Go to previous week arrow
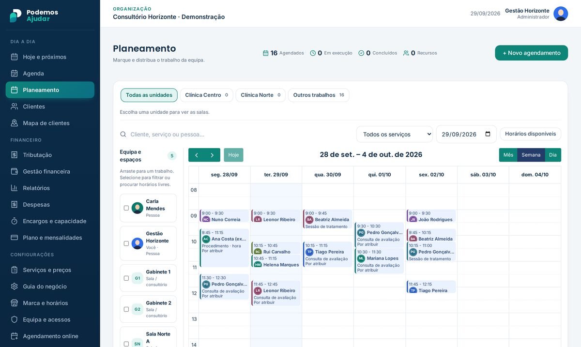This screenshot has height=347, width=581. pyautogui.click(x=196, y=155)
